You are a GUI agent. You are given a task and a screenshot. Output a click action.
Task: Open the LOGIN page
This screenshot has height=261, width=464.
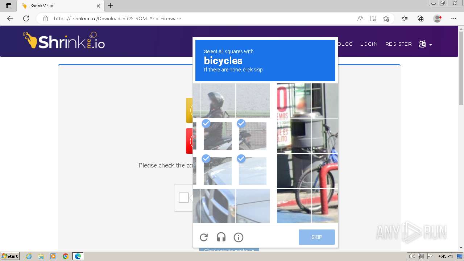[369, 44]
